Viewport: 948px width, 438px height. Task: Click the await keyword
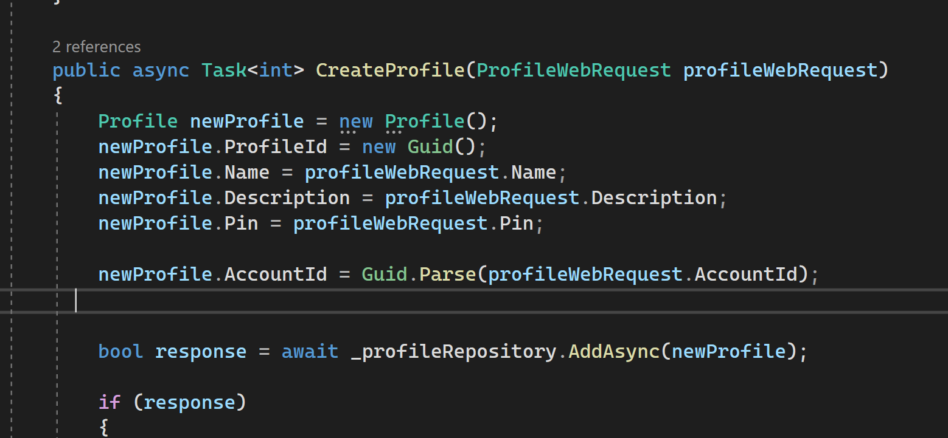tap(309, 351)
